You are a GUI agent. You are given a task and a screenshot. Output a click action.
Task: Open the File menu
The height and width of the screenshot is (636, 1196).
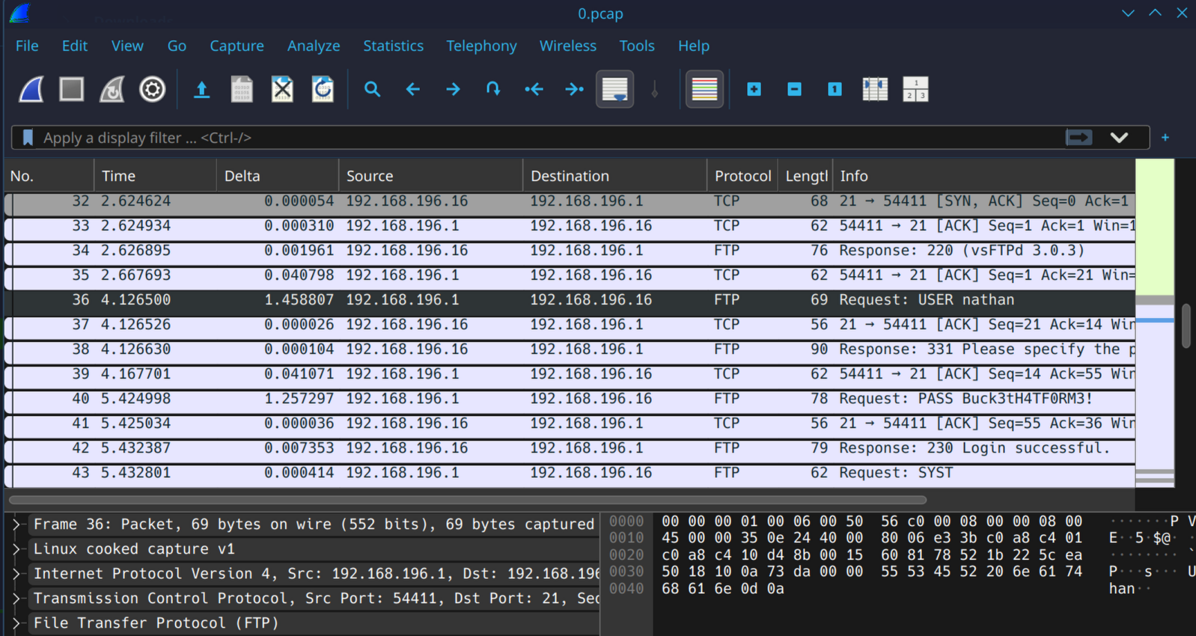(x=27, y=46)
